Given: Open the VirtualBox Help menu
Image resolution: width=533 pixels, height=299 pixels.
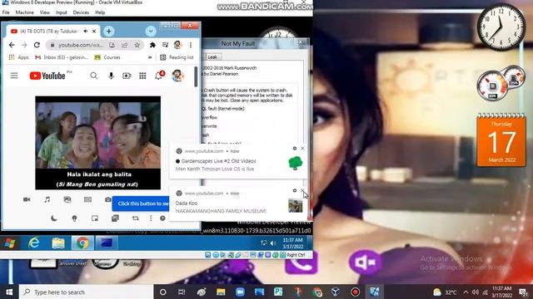Looking at the screenshot, I should tap(100, 12).
